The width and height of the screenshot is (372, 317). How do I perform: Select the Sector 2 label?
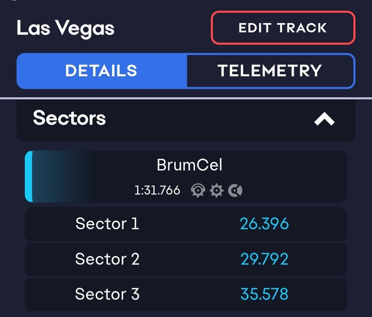(107, 259)
